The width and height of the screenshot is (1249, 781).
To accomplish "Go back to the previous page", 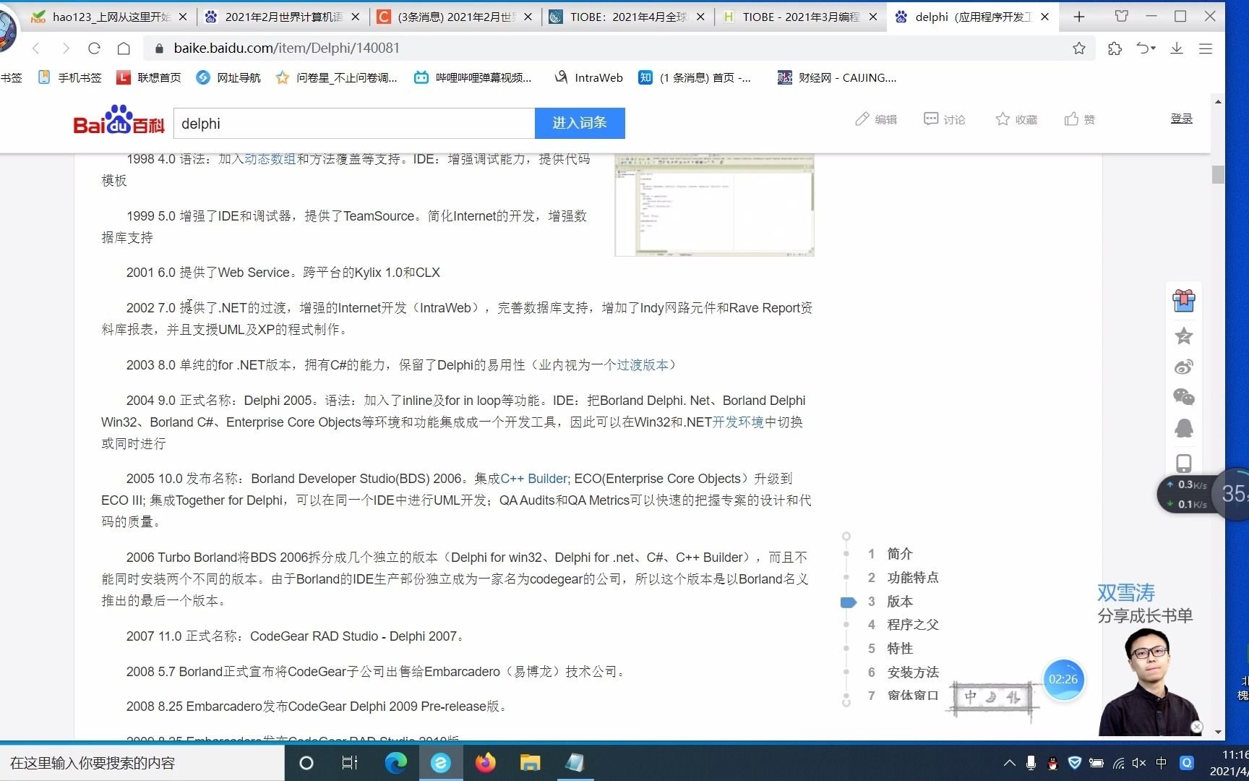I will tap(36, 48).
